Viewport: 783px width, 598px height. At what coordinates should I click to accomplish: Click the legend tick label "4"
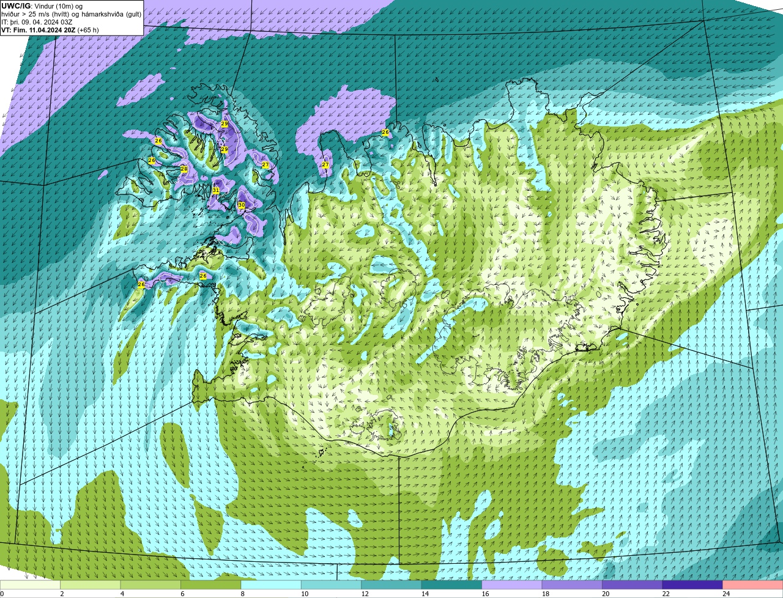(122, 594)
